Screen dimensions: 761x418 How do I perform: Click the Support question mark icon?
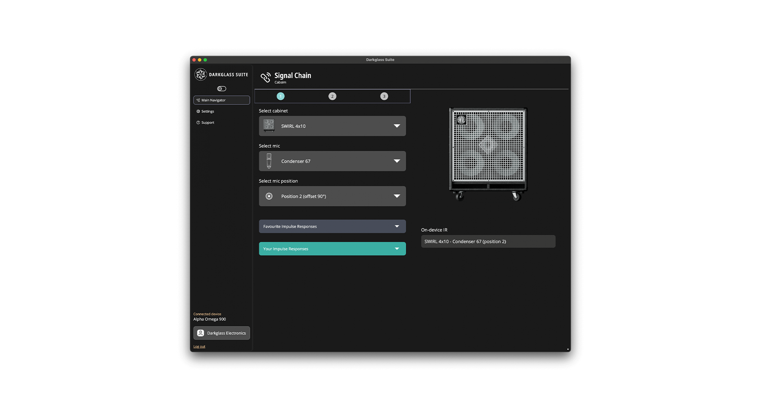[x=198, y=122]
